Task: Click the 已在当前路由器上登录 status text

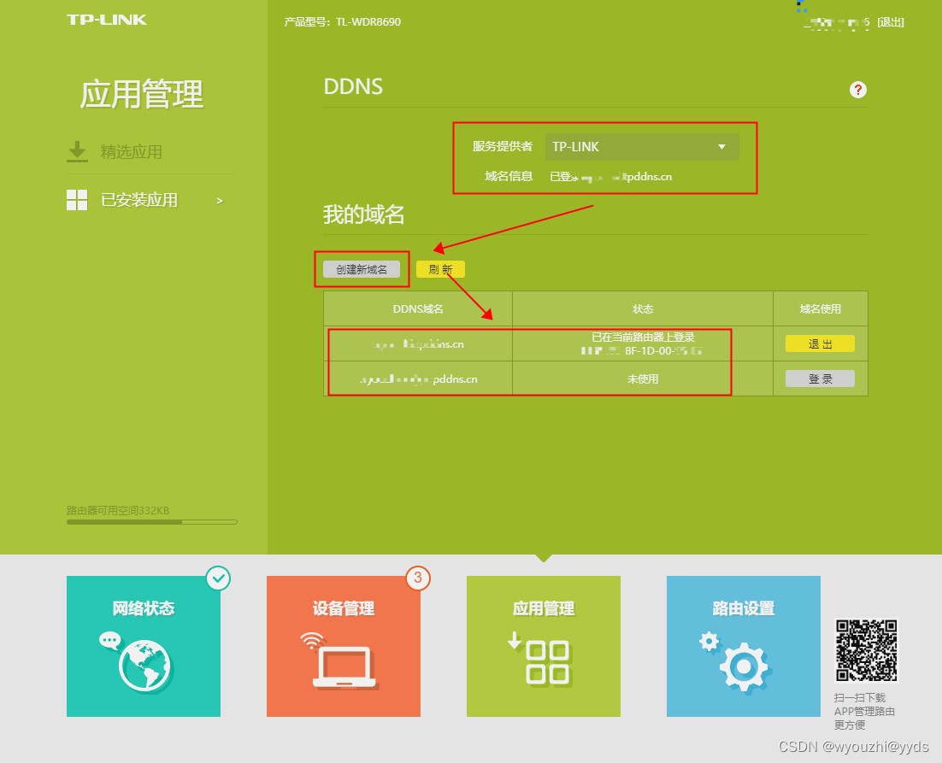Action: point(643,337)
